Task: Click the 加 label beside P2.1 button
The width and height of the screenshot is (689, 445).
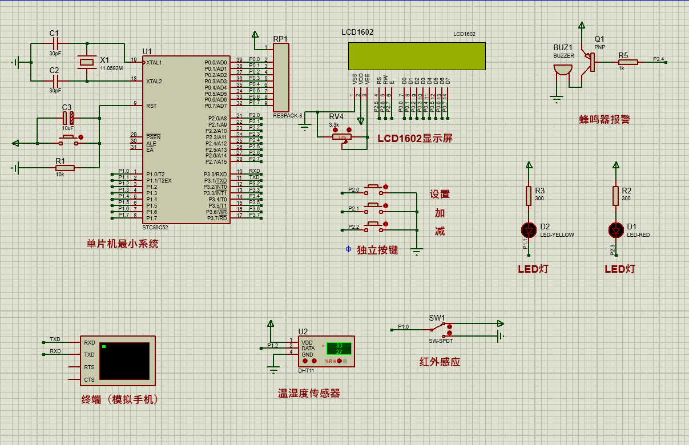Action: tap(440, 213)
